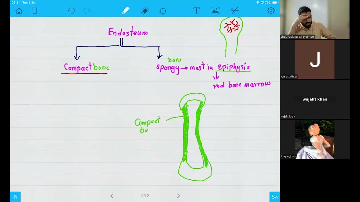Click the screen mirroring status icon
Screen dimensions: 360x202
point(262,3)
